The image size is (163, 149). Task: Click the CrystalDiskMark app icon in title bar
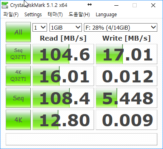[5, 5]
